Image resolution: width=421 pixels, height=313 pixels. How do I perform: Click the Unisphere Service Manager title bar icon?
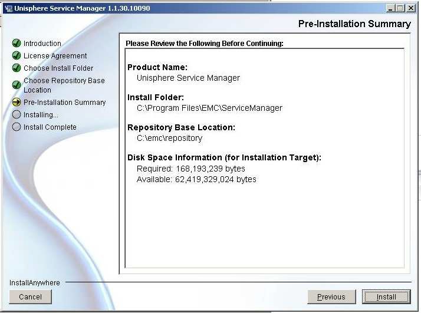8,8
